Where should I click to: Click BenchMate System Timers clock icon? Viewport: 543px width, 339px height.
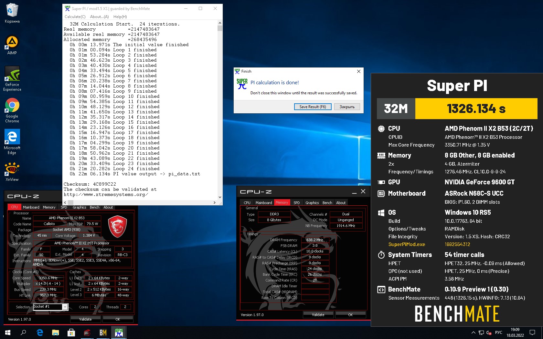coord(381,255)
